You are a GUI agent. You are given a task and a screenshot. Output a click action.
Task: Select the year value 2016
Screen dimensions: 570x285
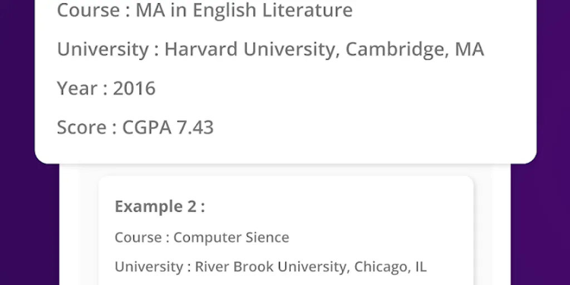(134, 89)
